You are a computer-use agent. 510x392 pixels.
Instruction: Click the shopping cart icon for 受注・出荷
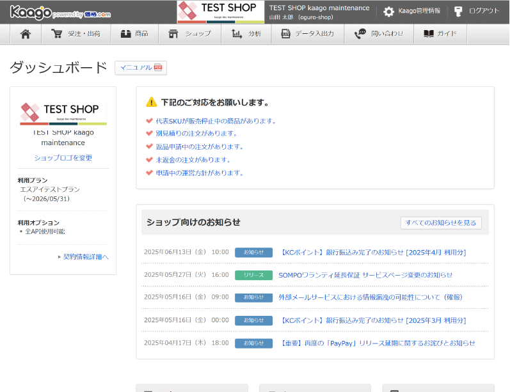click(56, 33)
